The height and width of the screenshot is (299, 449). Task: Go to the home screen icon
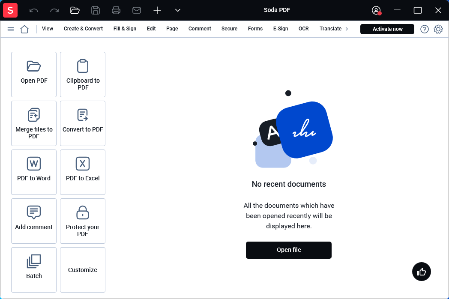tap(24, 29)
